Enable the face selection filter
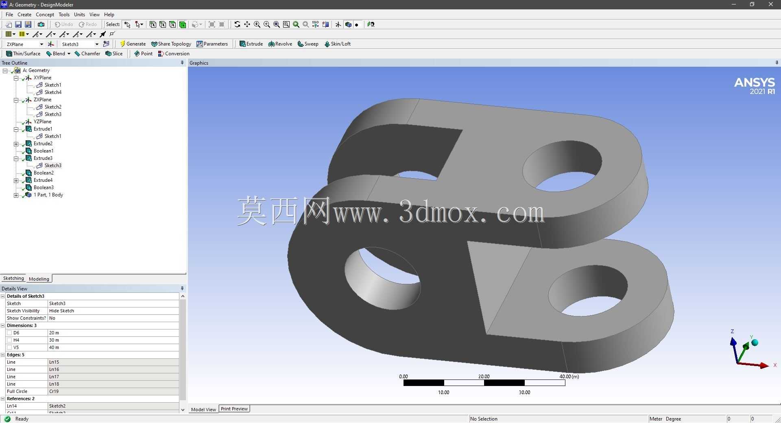The width and height of the screenshot is (781, 423). pyautogui.click(x=172, y=24)
